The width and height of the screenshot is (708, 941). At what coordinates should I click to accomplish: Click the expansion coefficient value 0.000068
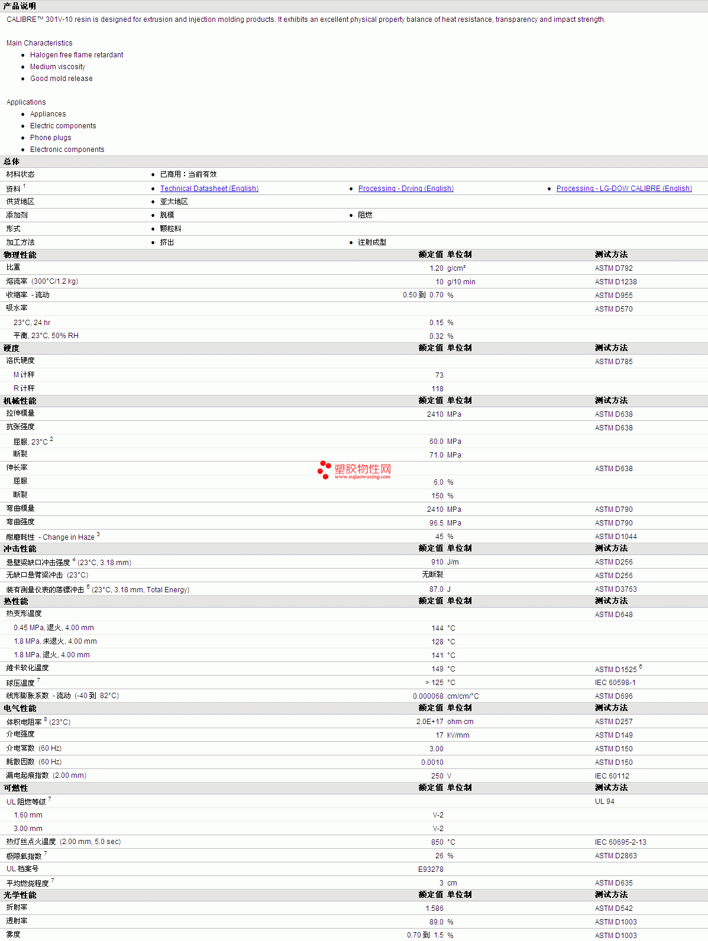[x=428, y=696]
